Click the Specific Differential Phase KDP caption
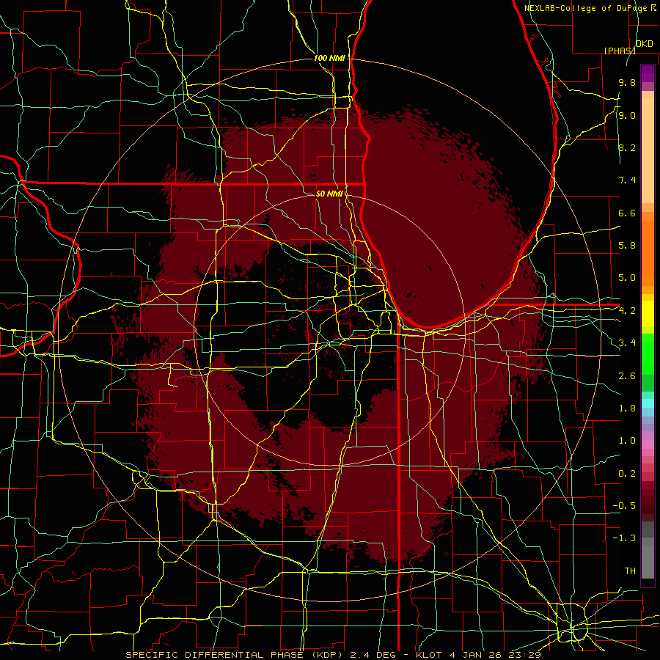 (x=333, y=655)
